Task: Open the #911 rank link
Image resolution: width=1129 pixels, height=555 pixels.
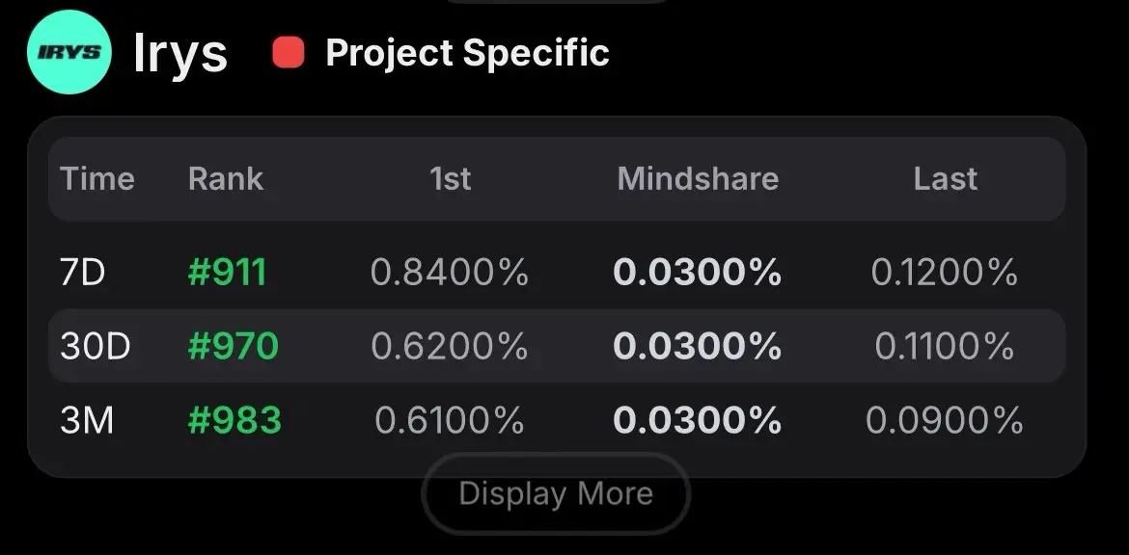Action: click(227, 273)
